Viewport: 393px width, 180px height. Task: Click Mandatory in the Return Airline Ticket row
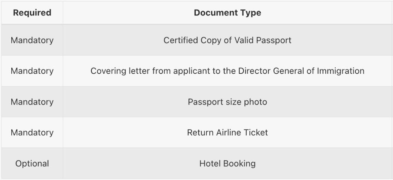coord(32,133)
